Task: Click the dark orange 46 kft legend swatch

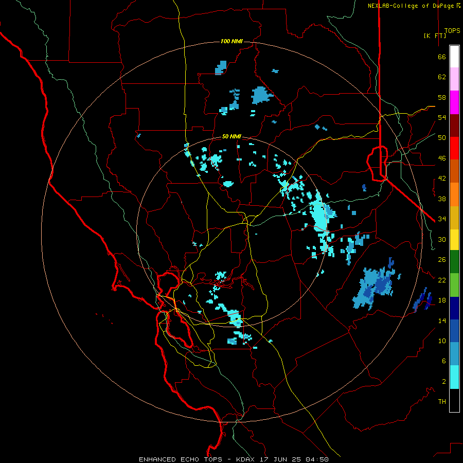Action: (x=454, y=171)
